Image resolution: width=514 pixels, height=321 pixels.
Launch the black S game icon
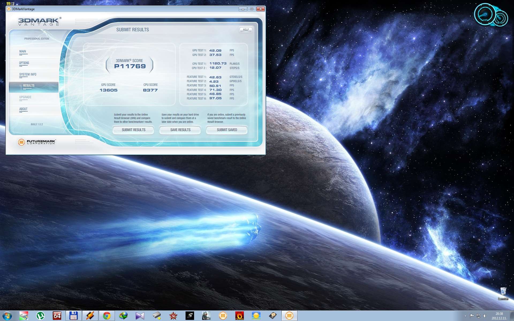point(190,316)
